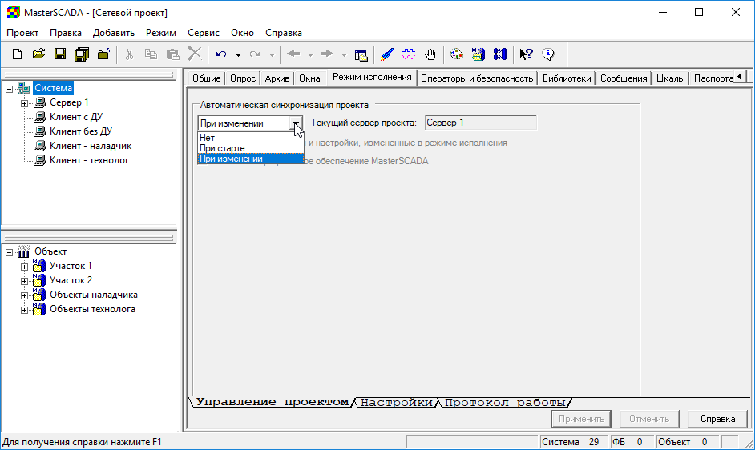Click the blue pen toolbar icon

(x=386, y=54)
